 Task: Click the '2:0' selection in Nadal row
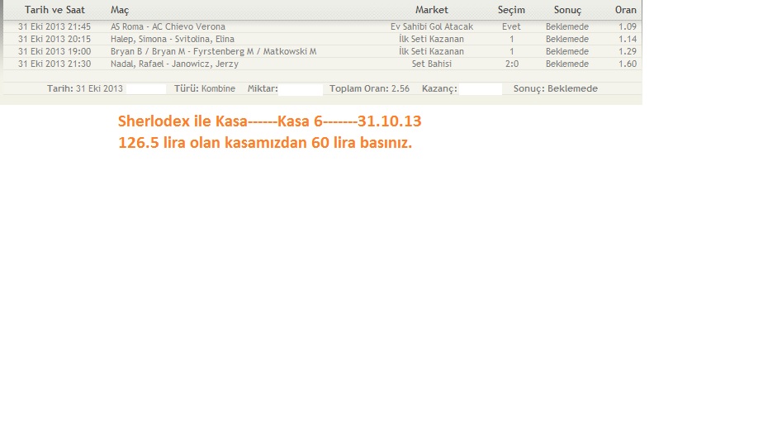511,64
